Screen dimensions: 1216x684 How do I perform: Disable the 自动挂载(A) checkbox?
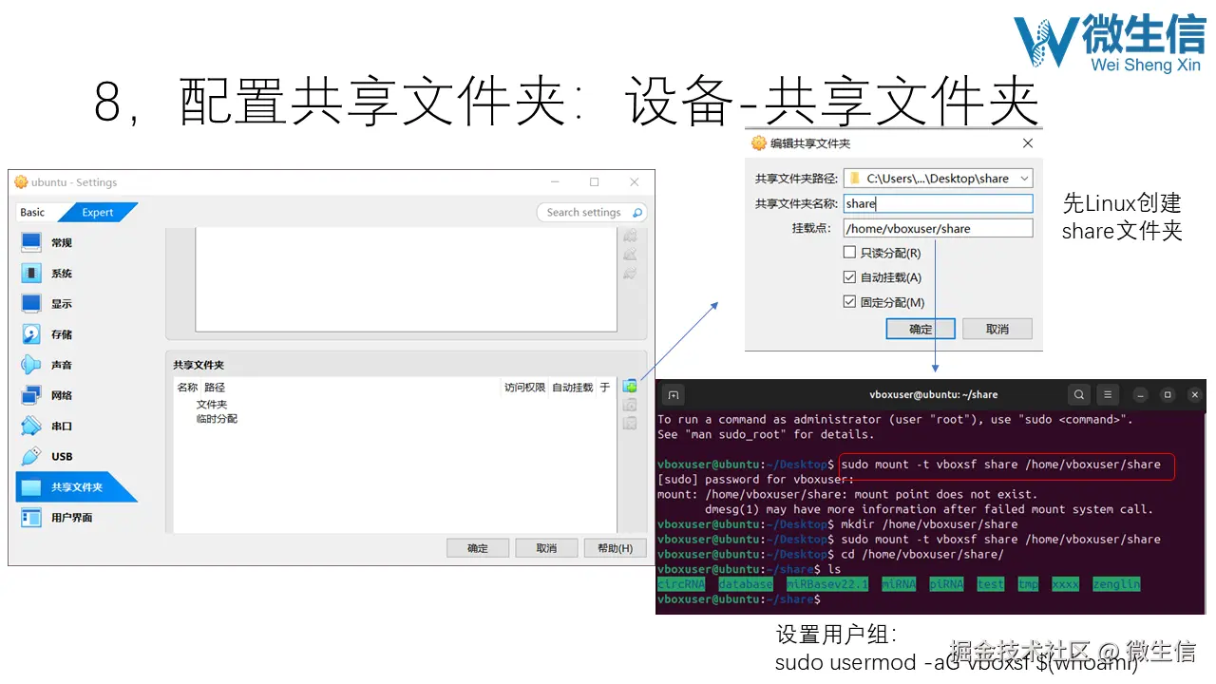(x=851, y=276)
